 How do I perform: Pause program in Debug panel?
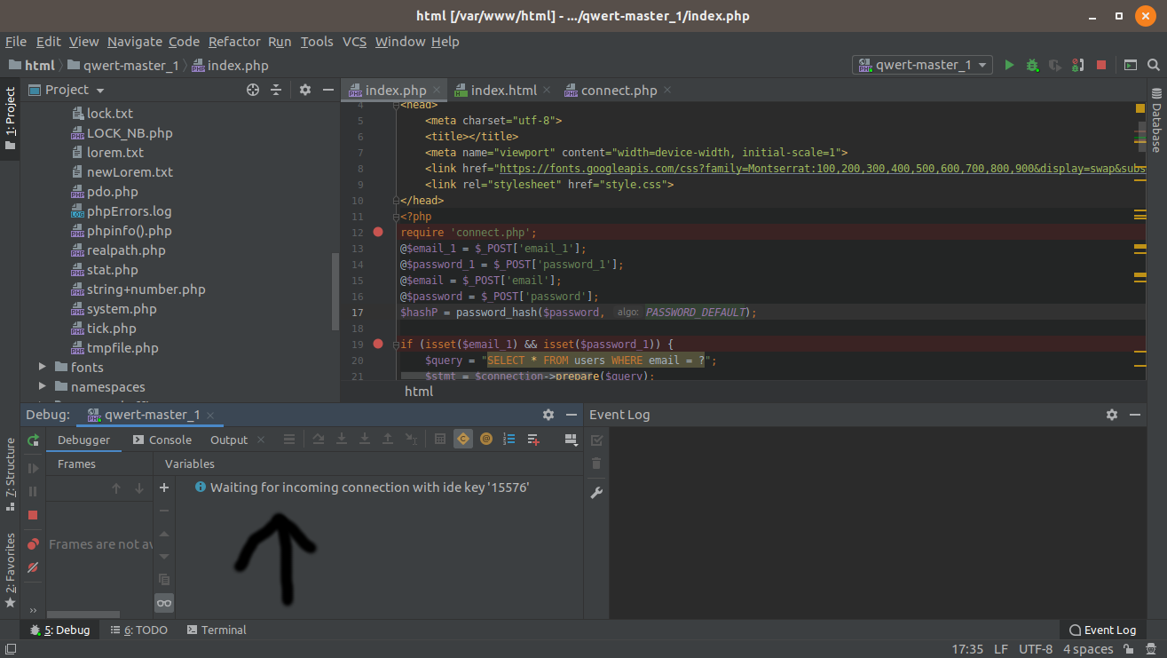[x=33, y=491]
